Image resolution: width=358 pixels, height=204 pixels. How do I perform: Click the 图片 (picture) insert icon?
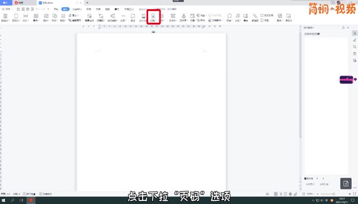click(x=46, y=18)
